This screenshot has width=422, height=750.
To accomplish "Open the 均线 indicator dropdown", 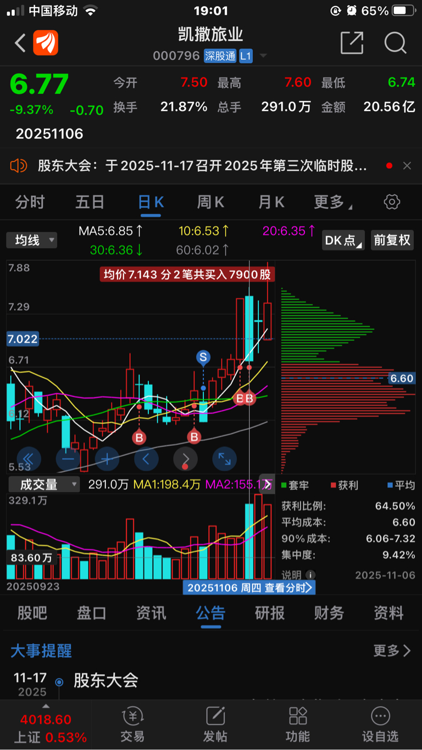I will coord(32,240).
